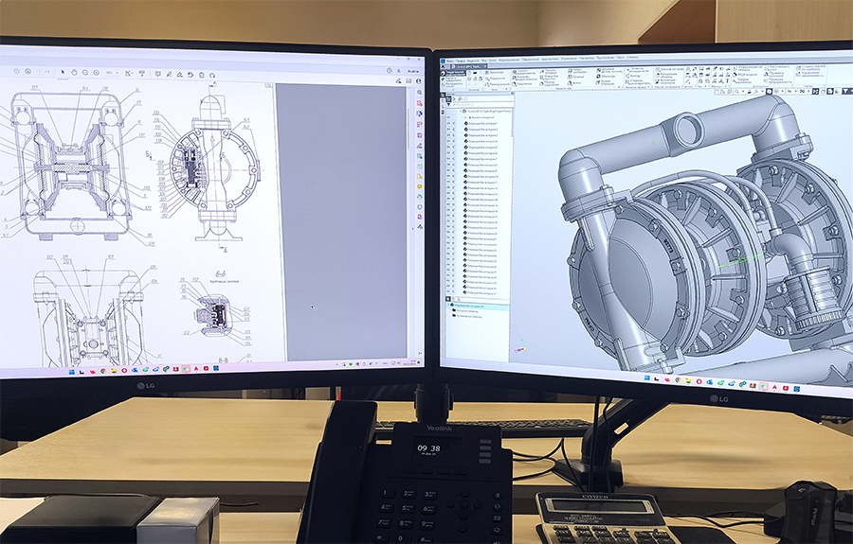
Task: Click the zoom in plus icon in PDF toolbar
Action: (x=96, y=72)
